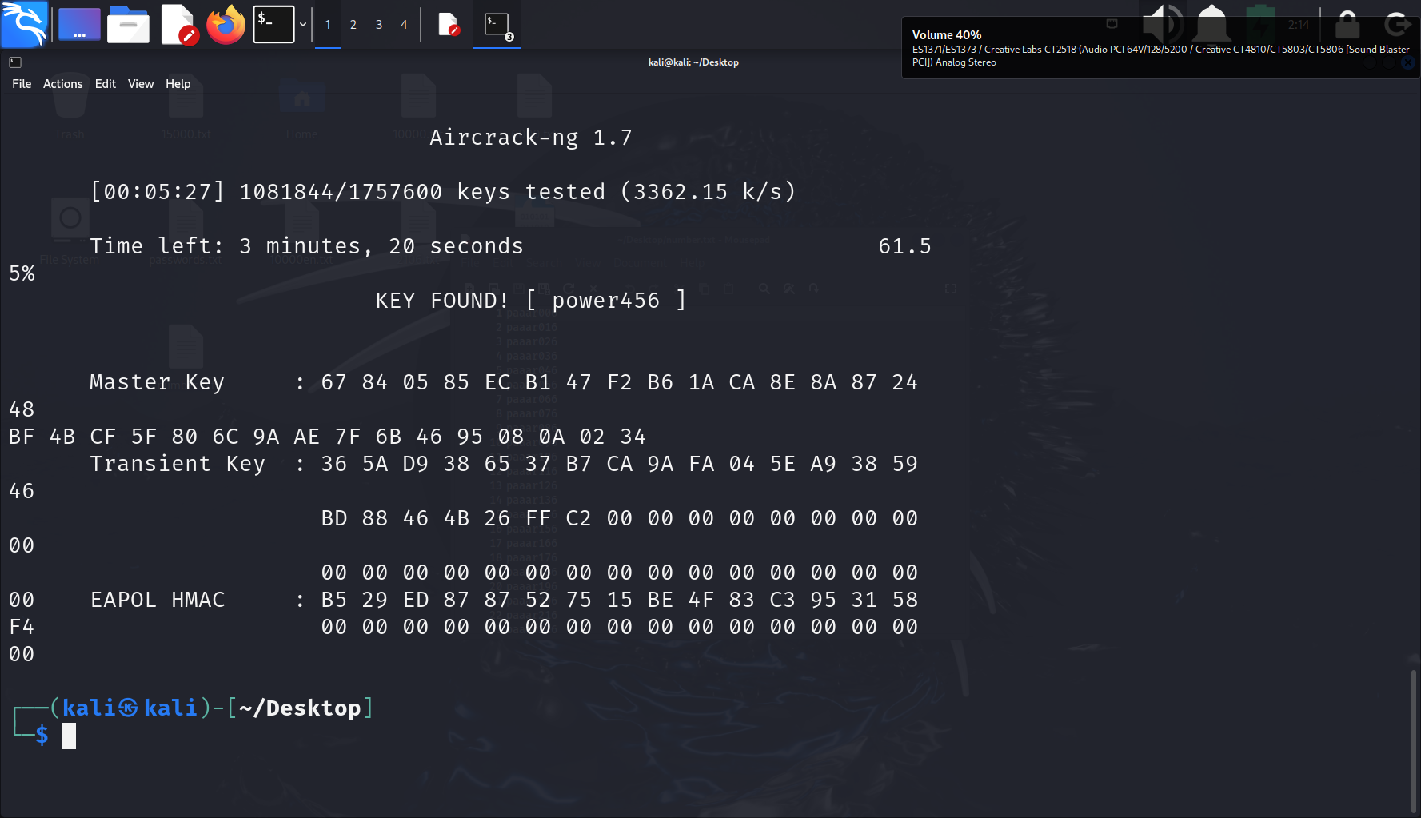
Task: Open the View menu in terminal
Action: point(141,84)
